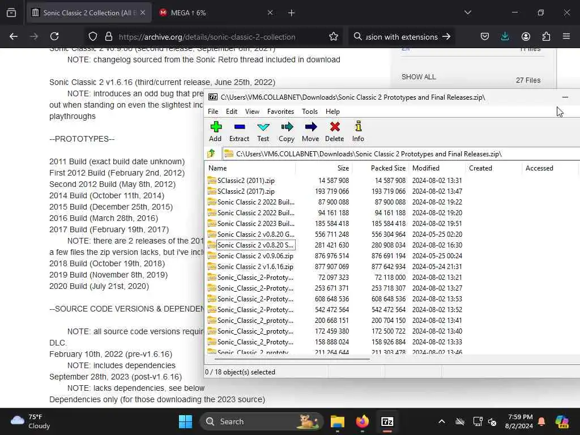This screenshot has height=435, width=580.
Task: Click SHOW ALL files link
Action: [419, 77]
